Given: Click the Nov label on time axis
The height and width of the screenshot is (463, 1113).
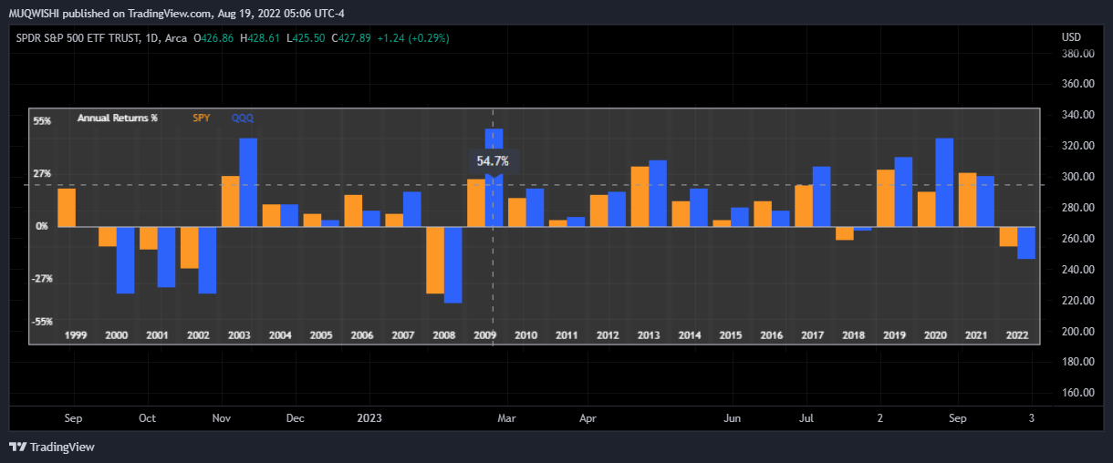Looking at the screenshot, I should (x=222, y=419).
